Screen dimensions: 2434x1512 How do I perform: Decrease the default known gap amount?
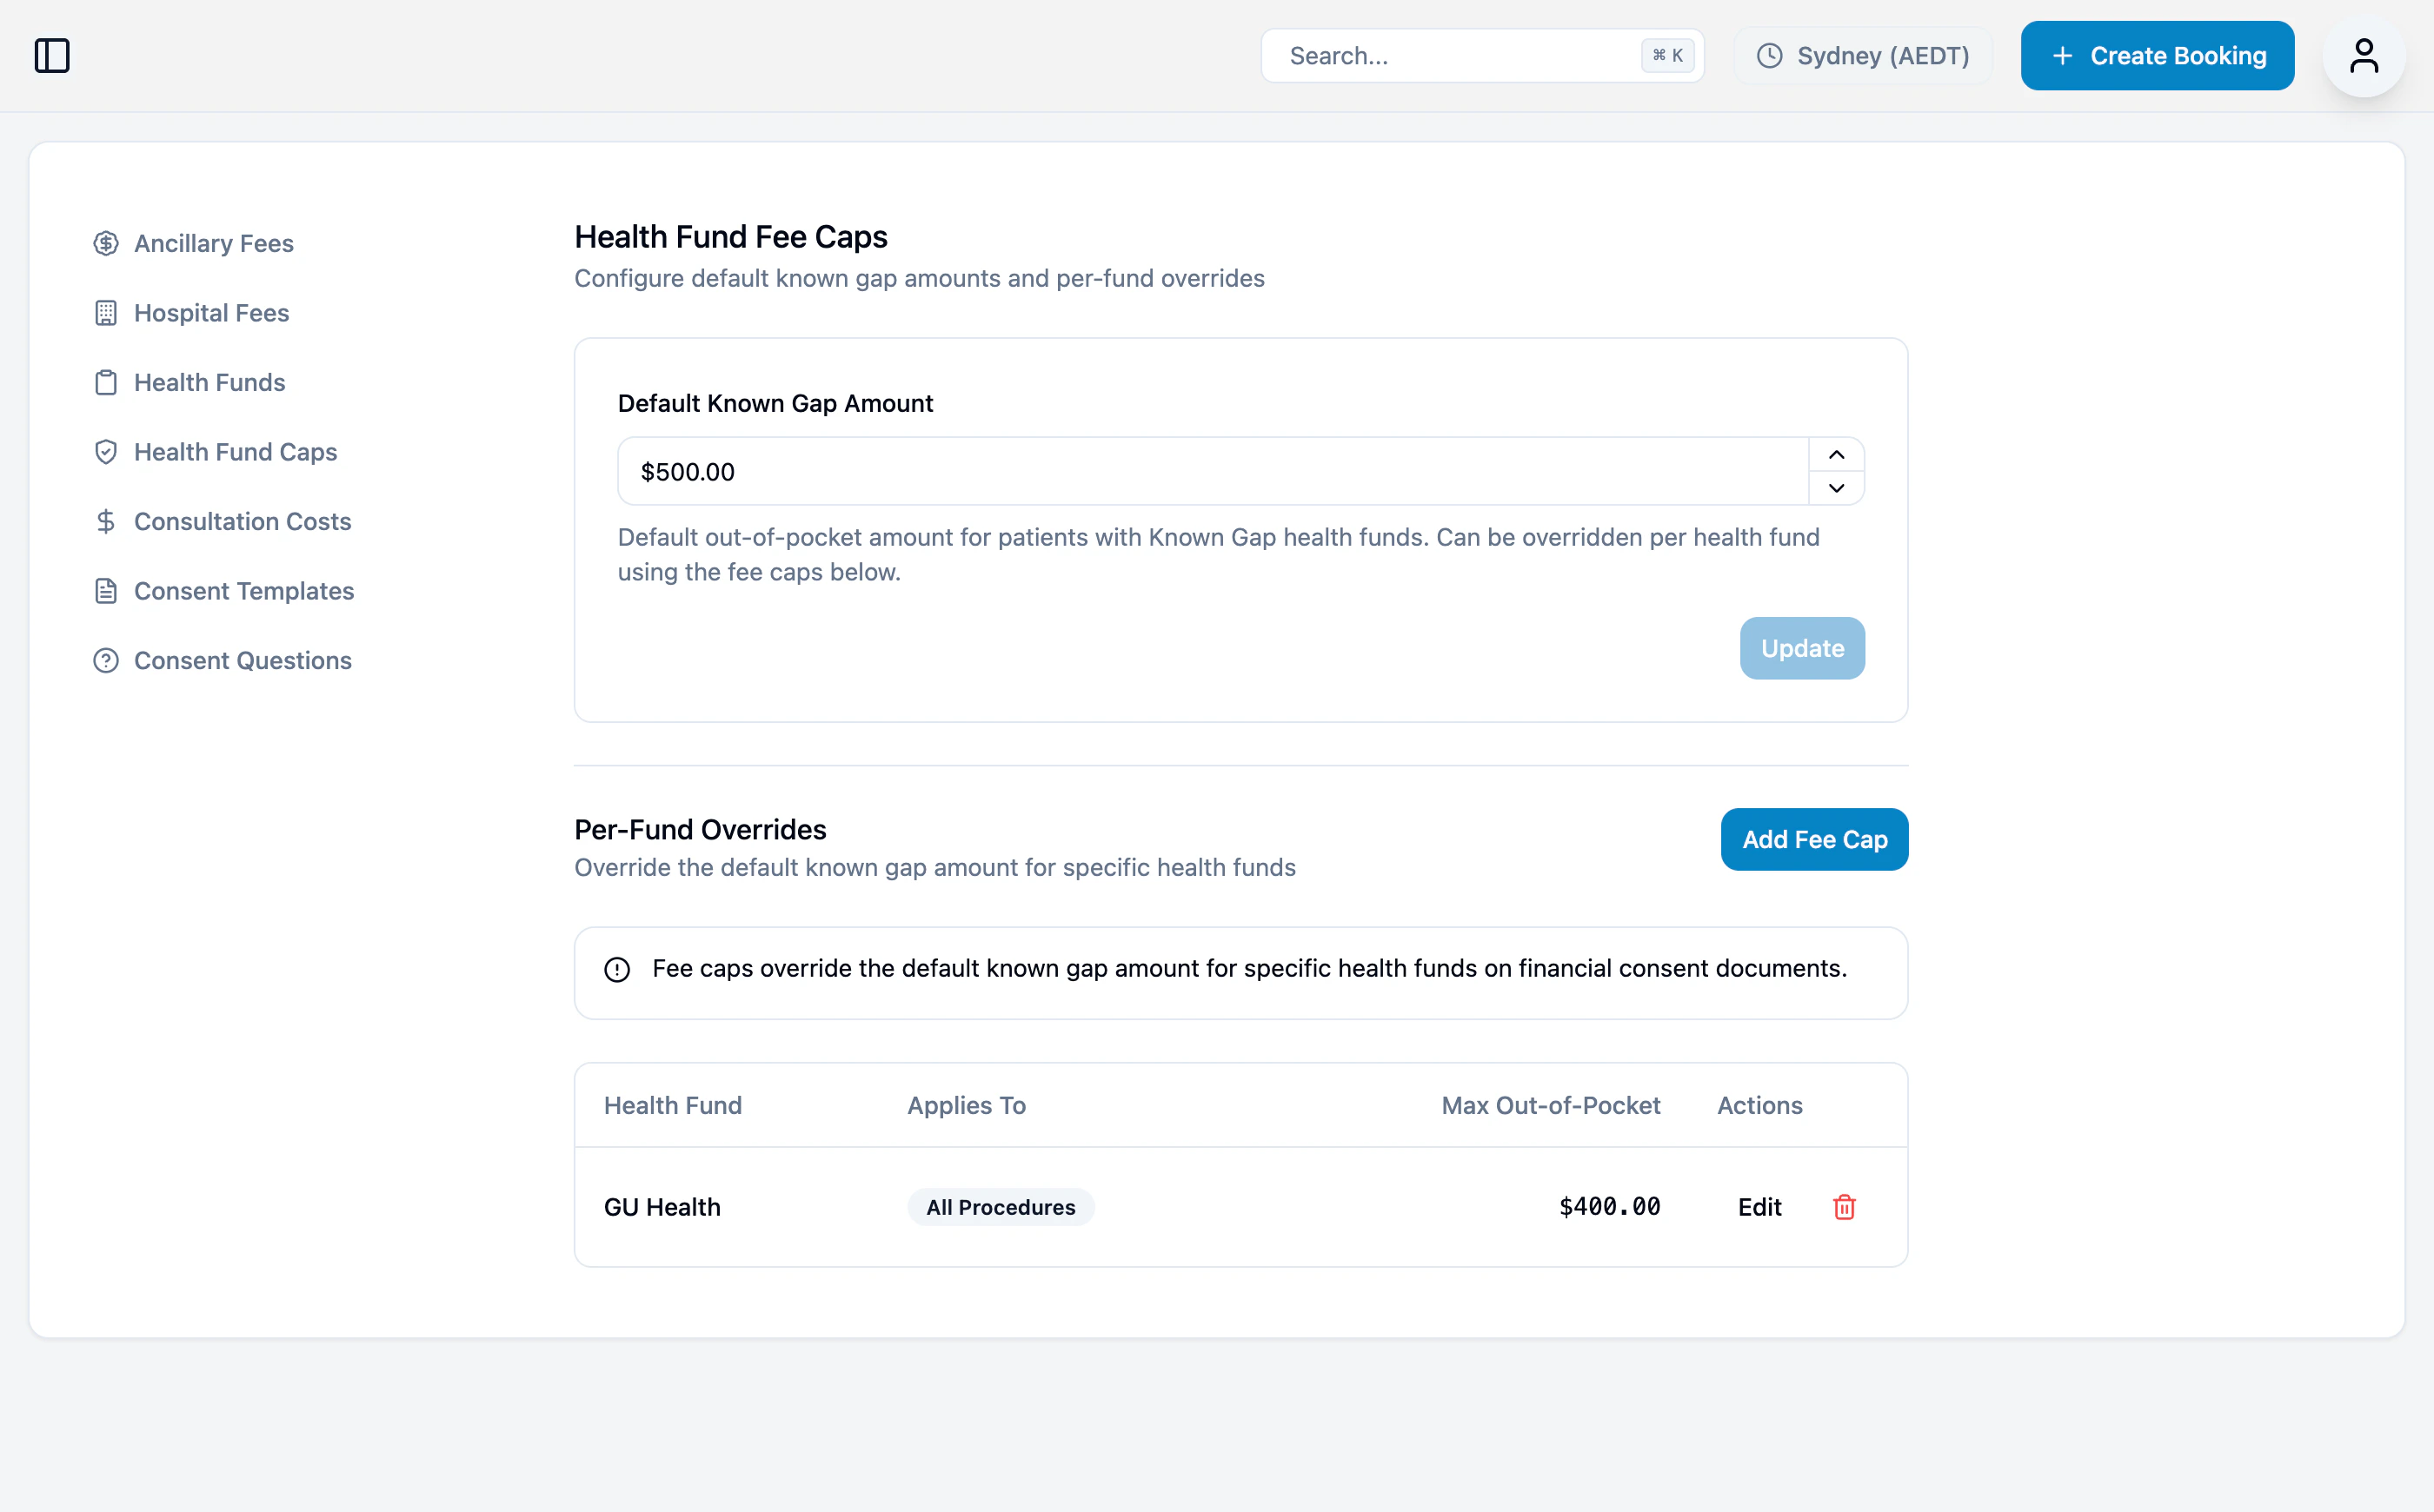(1836, 488)
